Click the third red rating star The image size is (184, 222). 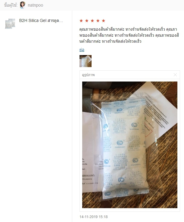pos(92,21)
